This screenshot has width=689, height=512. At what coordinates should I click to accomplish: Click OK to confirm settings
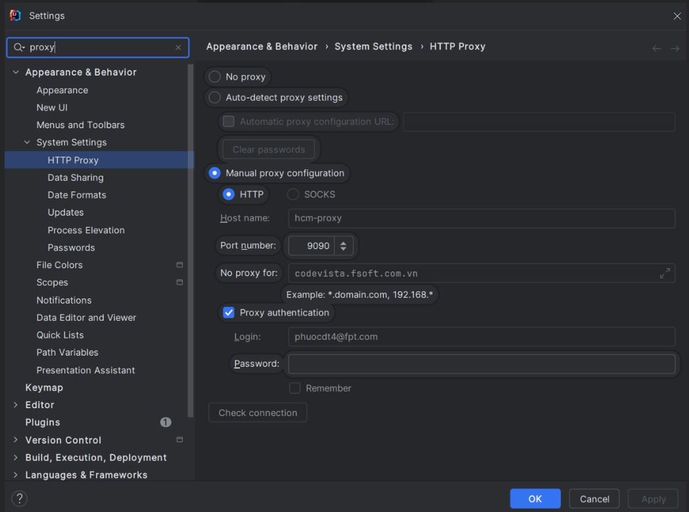pyautogui.click(x=535, y=499)
